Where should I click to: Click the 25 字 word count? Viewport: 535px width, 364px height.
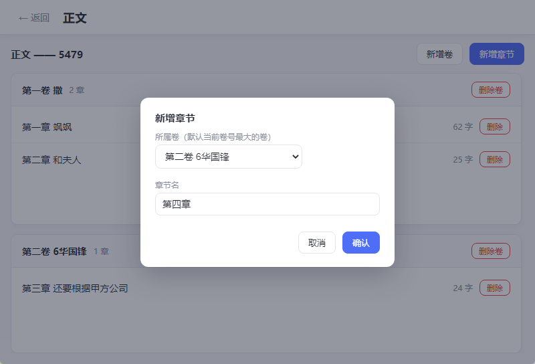(x=463, y=159)
